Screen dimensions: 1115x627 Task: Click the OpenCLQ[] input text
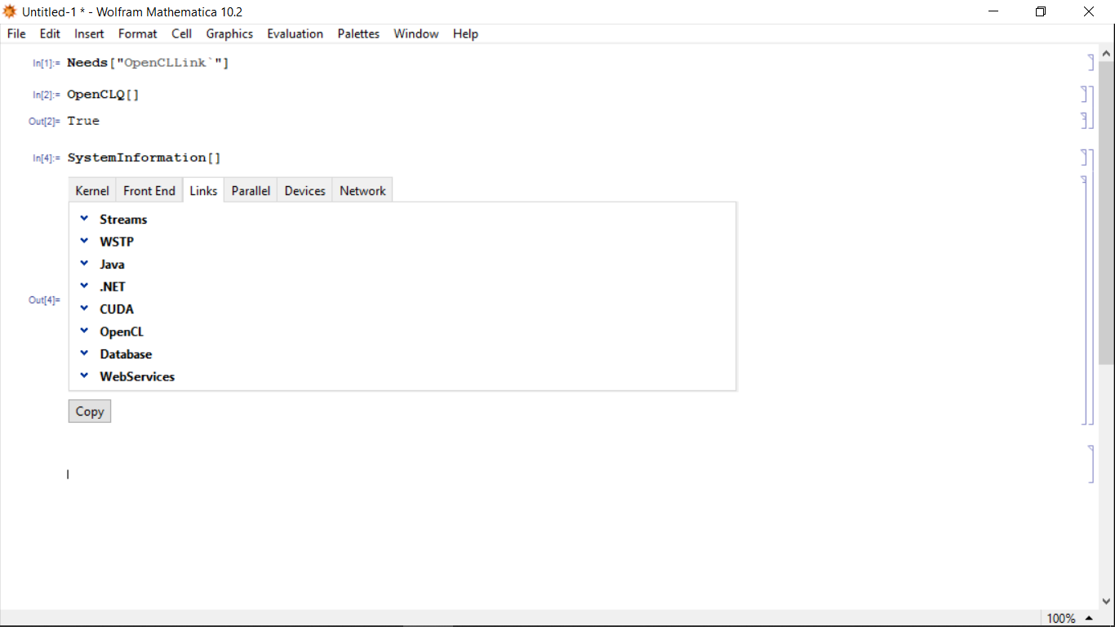click(x=103, y=94)
